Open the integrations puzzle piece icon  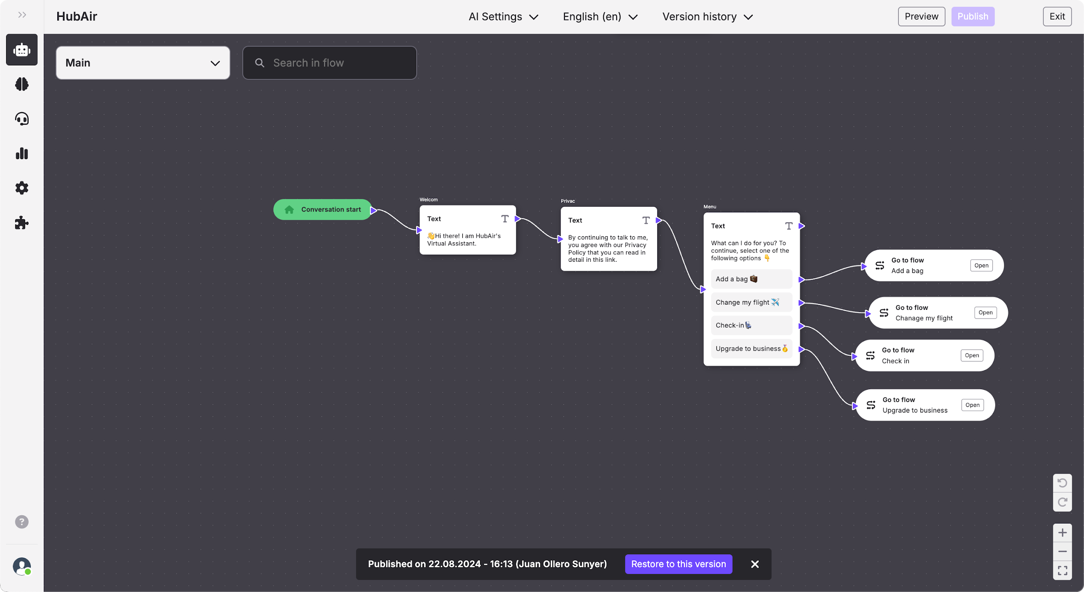[x=22, y=223]
